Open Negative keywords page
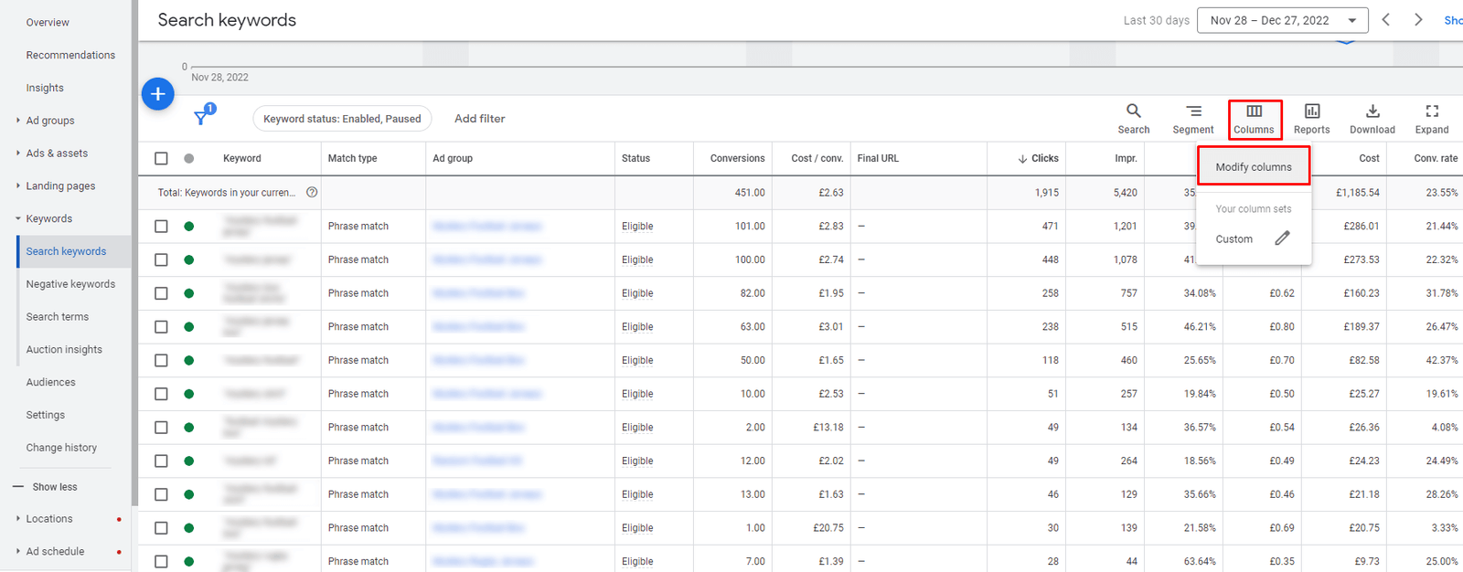This screenshot has width=1463, height=572. [70, 284]
